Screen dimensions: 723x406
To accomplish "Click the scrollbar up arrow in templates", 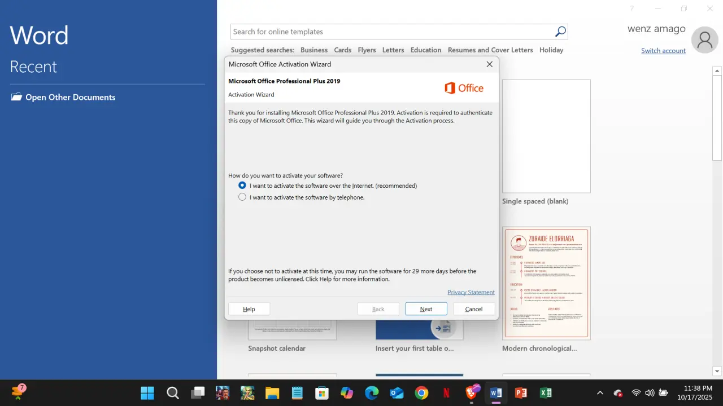I will (x=717, y=70).
